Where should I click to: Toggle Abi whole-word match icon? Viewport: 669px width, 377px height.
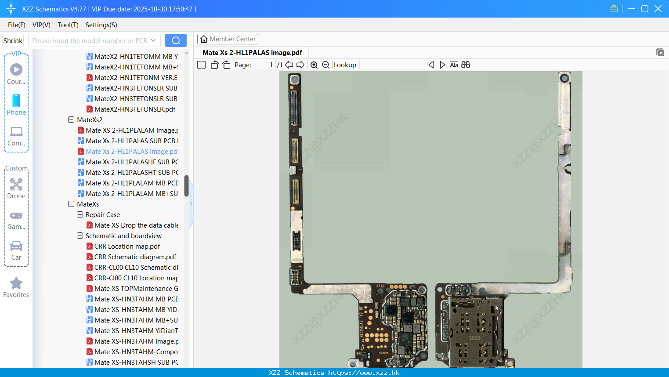coord(454,65)
